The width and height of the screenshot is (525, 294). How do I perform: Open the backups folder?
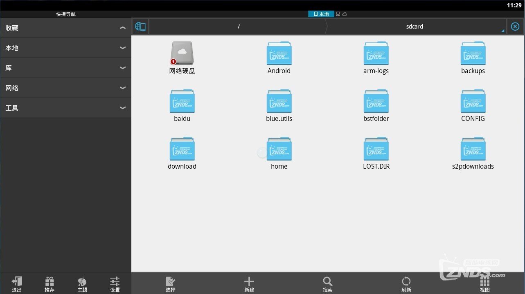click(473, 53)
